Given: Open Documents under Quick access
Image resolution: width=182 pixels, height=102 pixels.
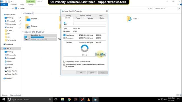Looking at the screenshot, I should point(11,24).
